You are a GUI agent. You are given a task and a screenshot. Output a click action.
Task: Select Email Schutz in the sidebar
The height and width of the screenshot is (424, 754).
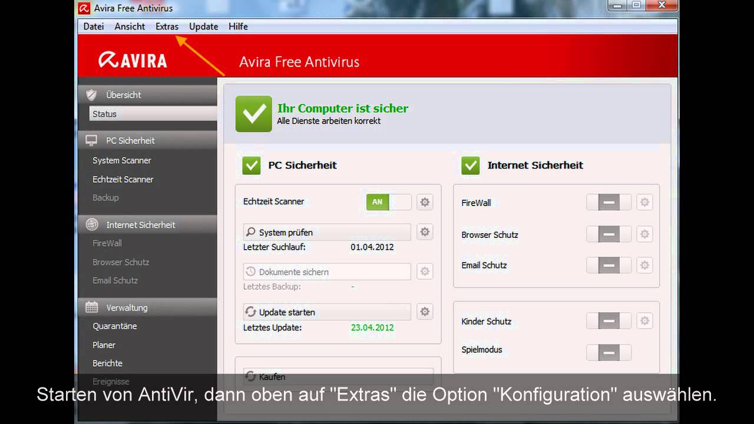[115, 280]
